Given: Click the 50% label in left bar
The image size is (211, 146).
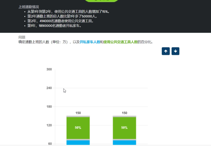Looking at the screenshot, I should (78, 128).
